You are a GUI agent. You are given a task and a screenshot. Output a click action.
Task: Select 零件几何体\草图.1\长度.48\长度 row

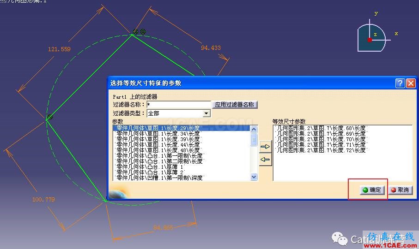click(182, 150)
